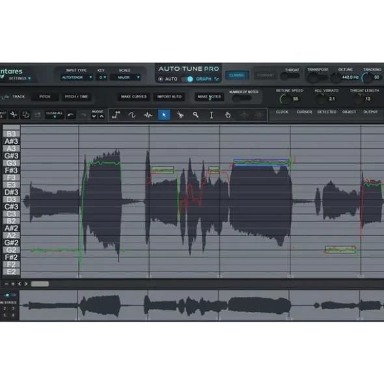This screenshot has height=384, width=384.
Task: Click the Select All button
Action: click(3, 115)
